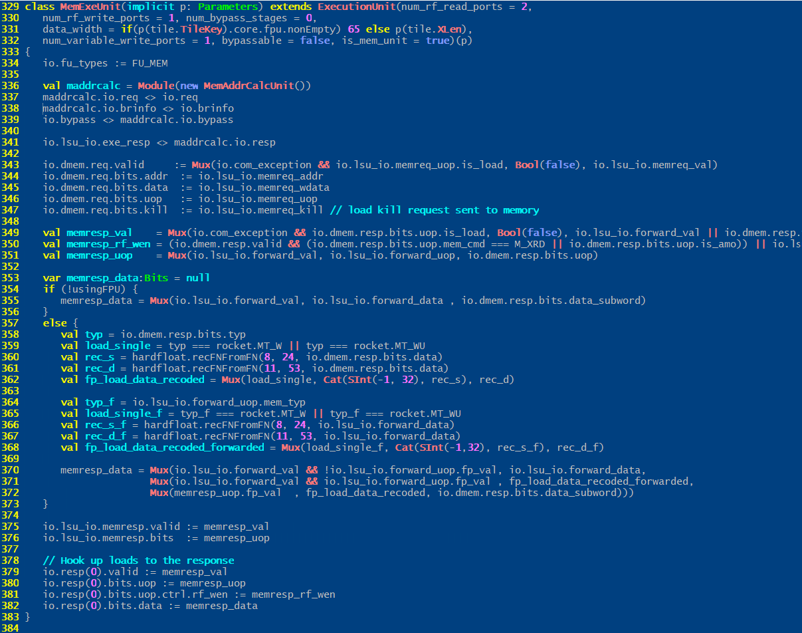Click 'memresp_data' assignment on line 370
Screen dimensions: 802x633
96,470
